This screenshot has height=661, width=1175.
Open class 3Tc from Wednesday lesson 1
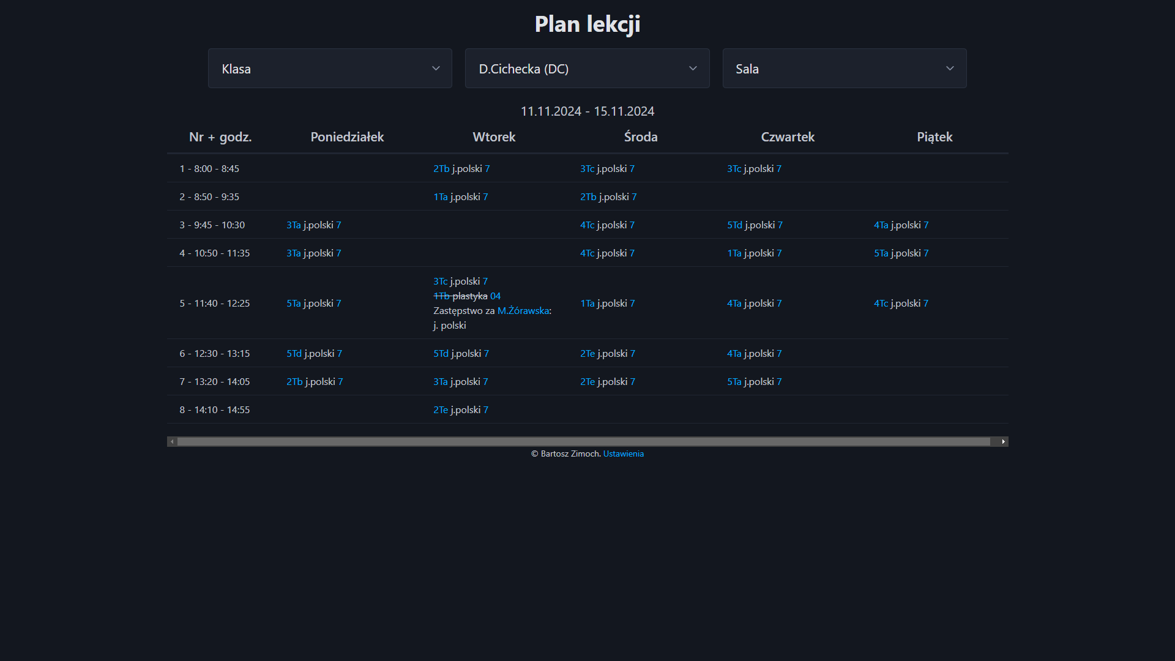point(587,168)
